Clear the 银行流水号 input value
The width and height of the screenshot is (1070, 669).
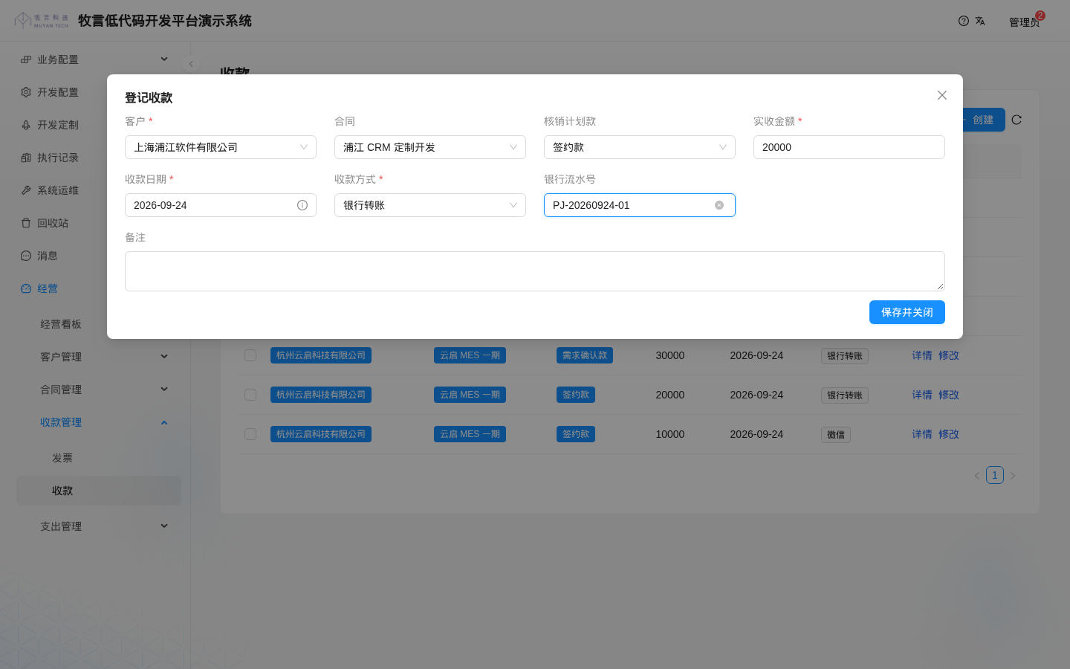[x=719, y=205]
